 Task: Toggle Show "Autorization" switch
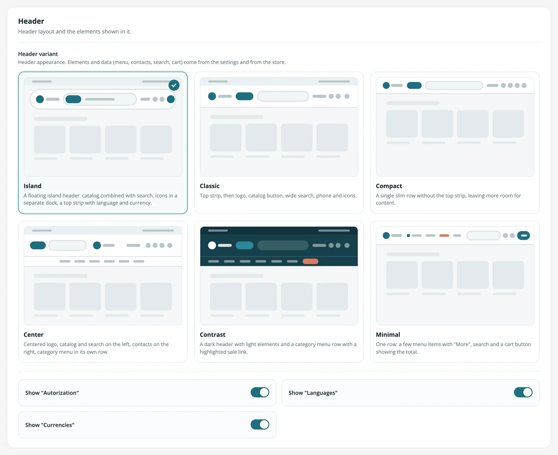260,393
